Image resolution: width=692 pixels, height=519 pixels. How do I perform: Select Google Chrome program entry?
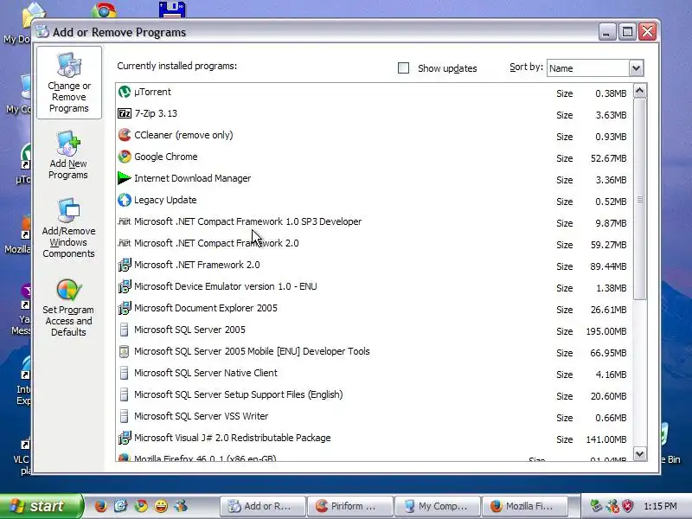pyautogui.click(x=166, y=157)
